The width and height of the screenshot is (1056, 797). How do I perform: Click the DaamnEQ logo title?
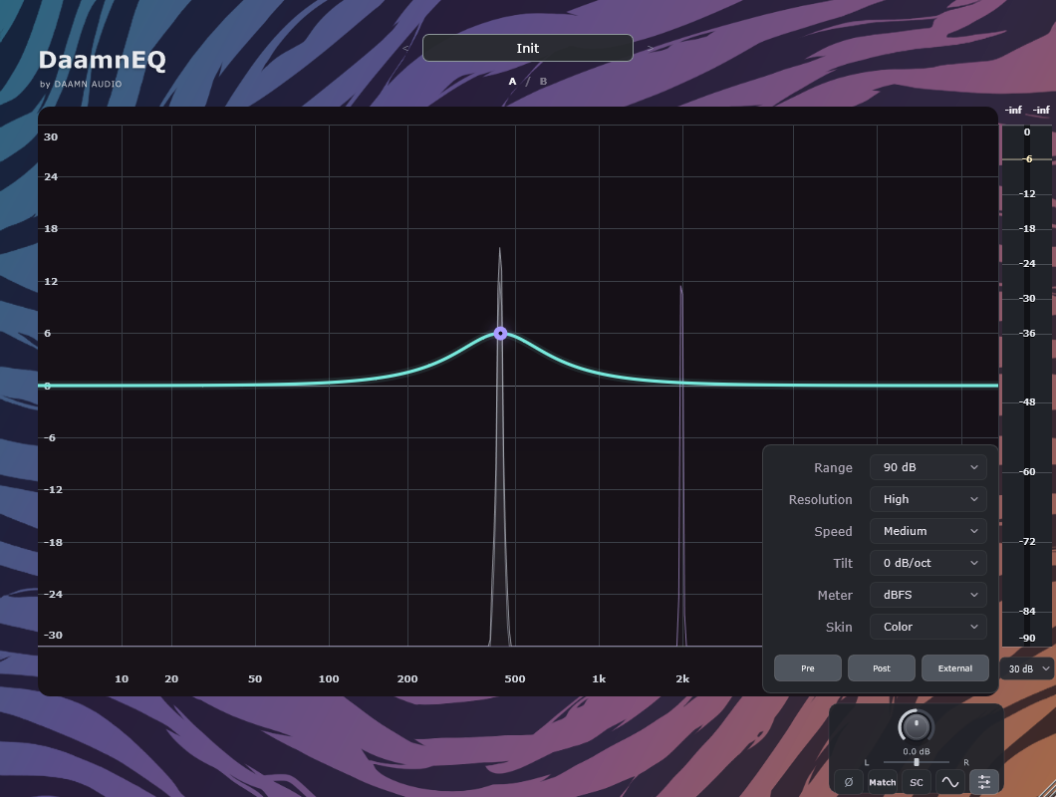point(103,60)
